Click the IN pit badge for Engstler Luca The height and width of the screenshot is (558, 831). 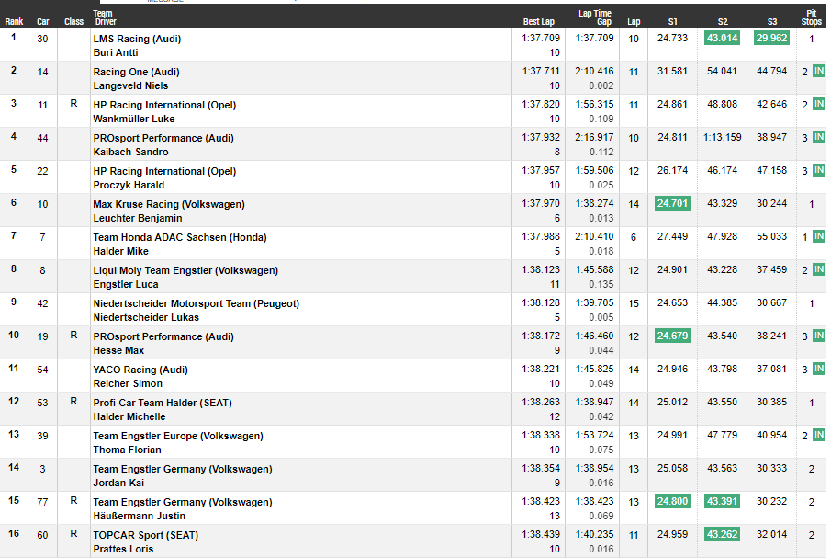tap(819, 269)
